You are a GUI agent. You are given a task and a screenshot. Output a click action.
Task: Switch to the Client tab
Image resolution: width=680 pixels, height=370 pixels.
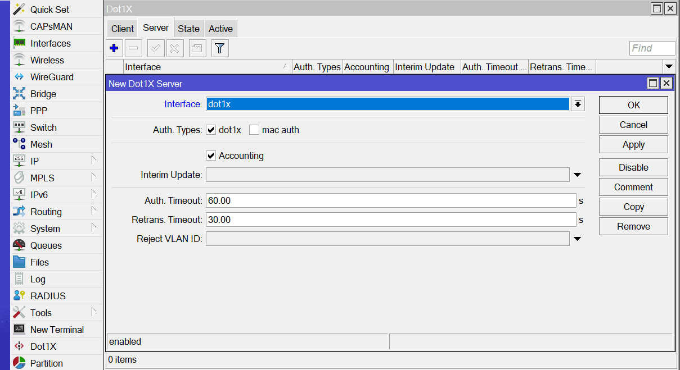[122, 29]
